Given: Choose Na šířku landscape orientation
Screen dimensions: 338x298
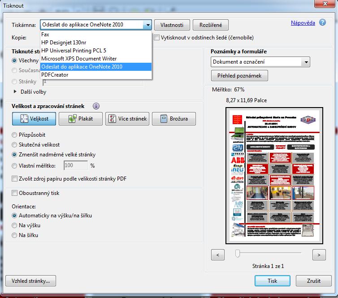Looking at the screenshot, I should [x=14, y=235].
